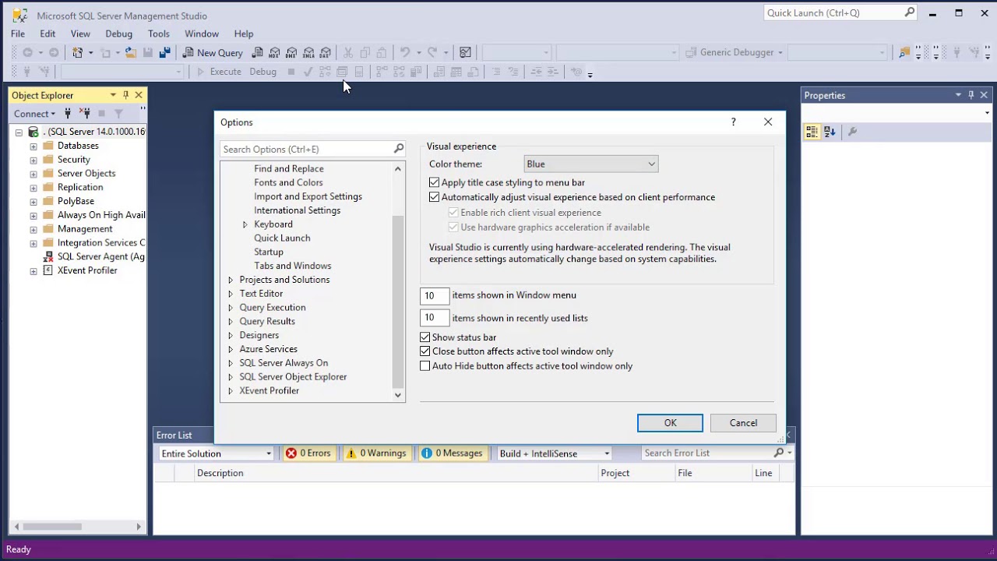Open the Color theme dropdown showing Blue

pyautogui.click(x=591, y=164)
